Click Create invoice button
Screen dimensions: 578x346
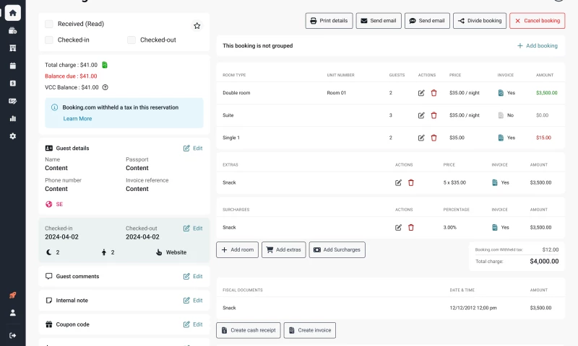310,330
